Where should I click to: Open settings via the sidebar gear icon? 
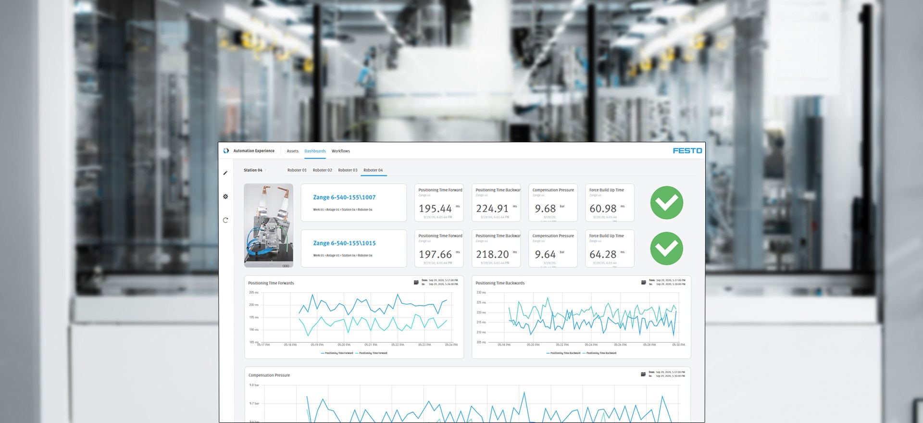click(x=225, y=197)
